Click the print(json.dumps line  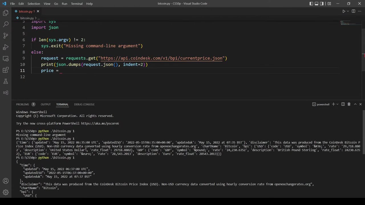pos(94,64)
